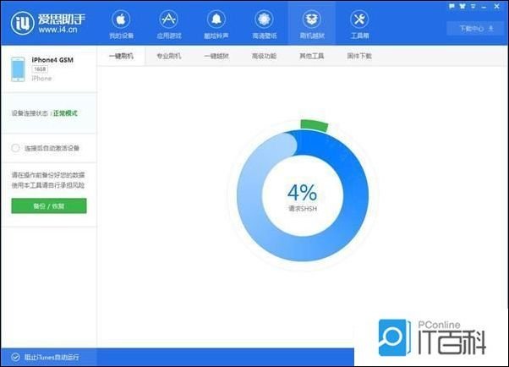509x367 pixels.
Task: Open 工具箱 toolbox icon
Action: click(358, 24)
